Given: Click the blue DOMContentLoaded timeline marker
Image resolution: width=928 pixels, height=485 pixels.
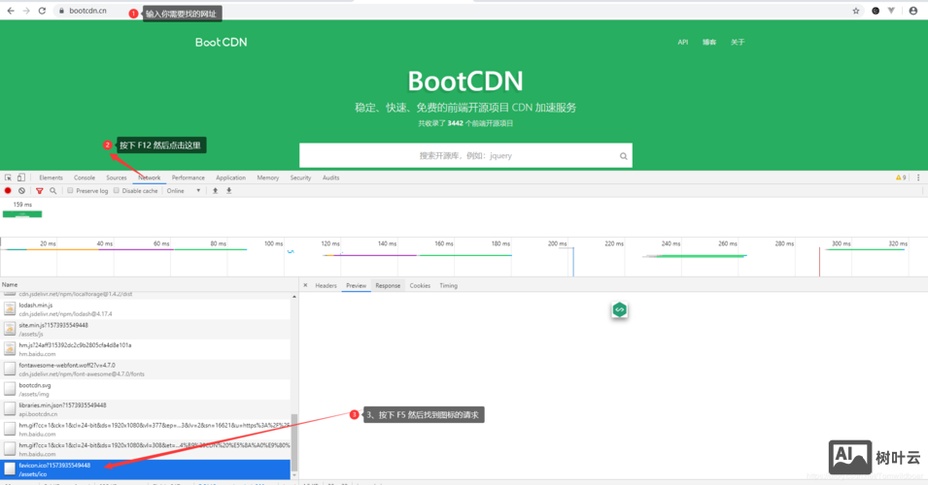Looking at the screenshot, I should click(x=573, y=262).
